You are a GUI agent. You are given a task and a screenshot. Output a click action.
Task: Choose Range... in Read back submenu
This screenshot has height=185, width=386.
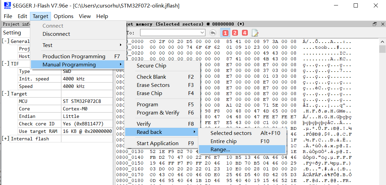(242, 150)
